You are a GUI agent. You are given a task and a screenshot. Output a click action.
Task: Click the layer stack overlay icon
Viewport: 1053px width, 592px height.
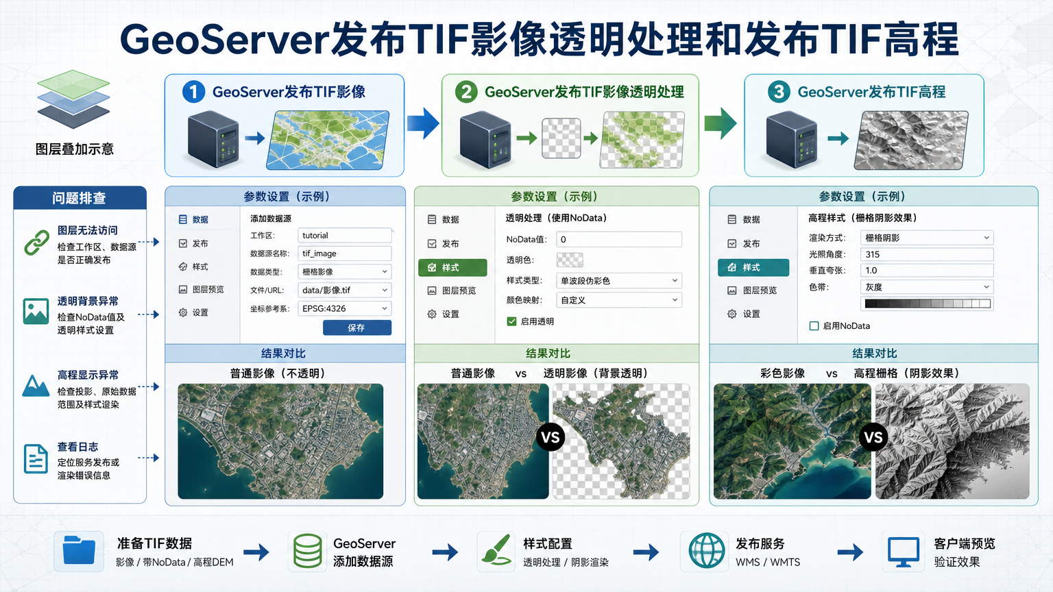(x=73, y=99)
